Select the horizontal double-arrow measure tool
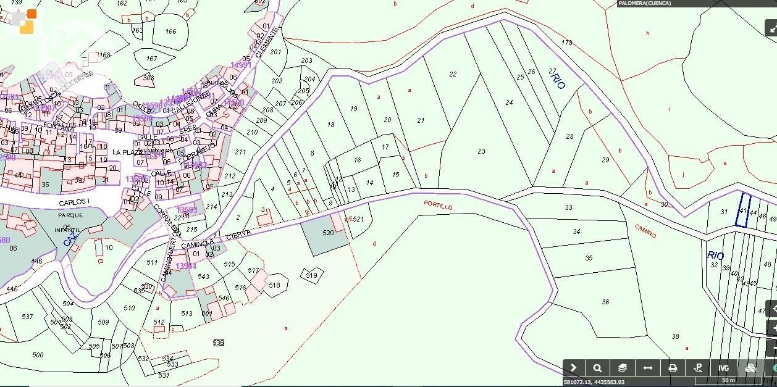777x387 pixels. click(648, 368)
